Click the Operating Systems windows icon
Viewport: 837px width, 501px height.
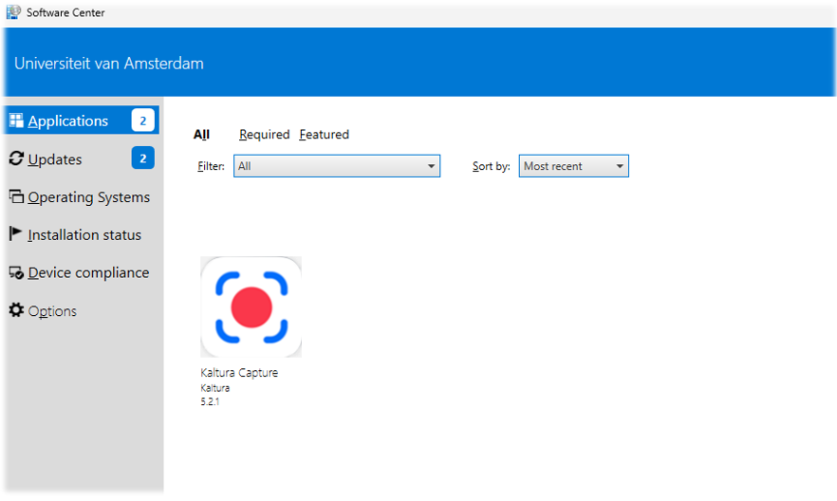point(16,196)
